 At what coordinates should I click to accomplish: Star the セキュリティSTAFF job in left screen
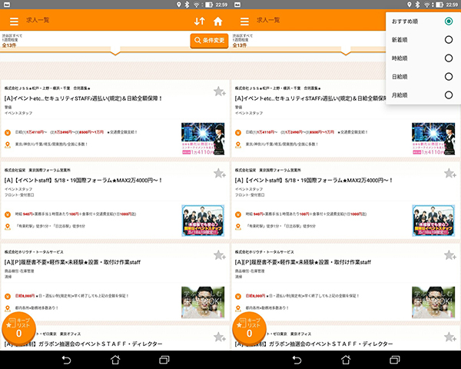coord(219,91)
